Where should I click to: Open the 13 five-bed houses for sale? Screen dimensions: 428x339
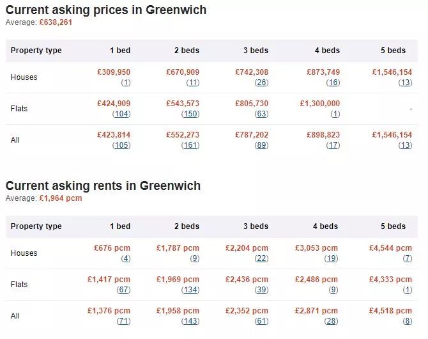coord(405,83)
